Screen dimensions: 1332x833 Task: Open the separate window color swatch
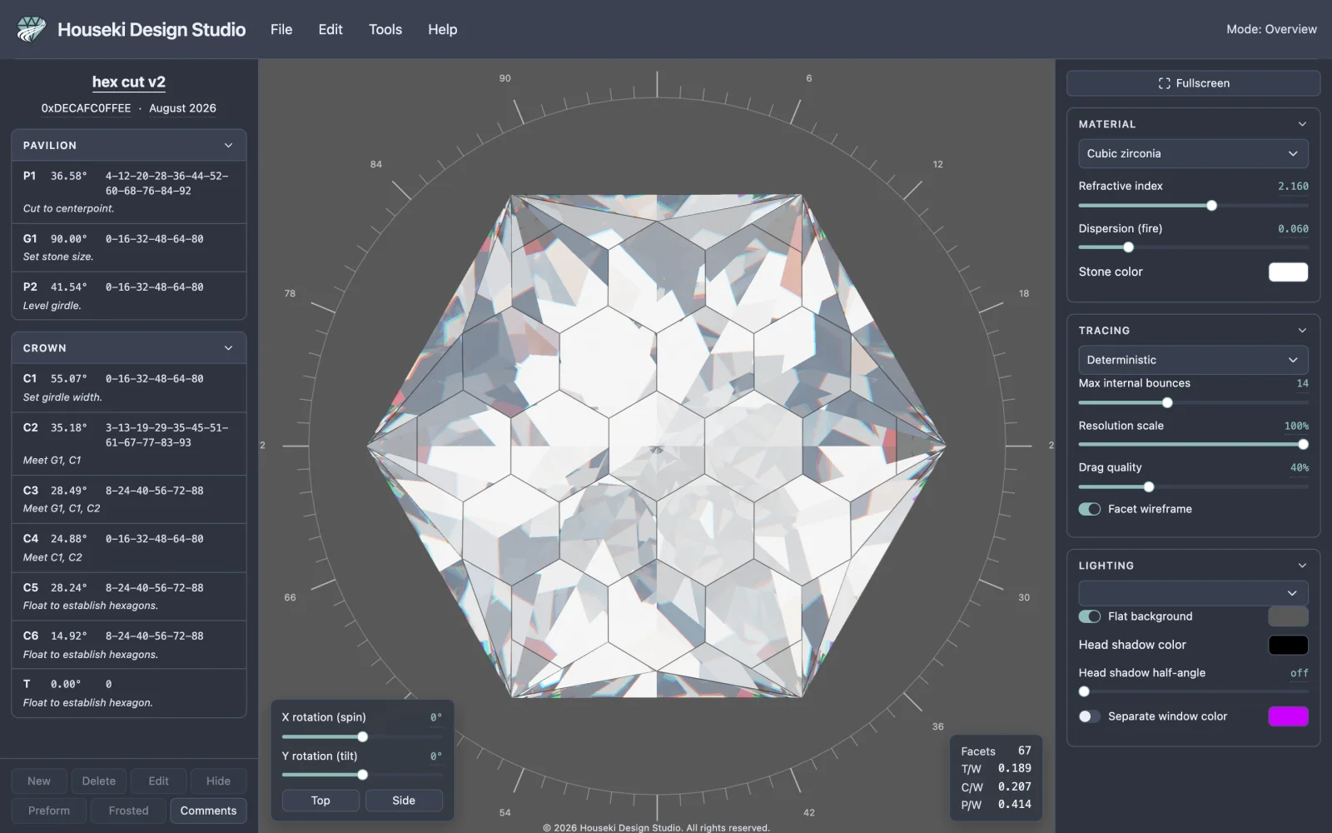pyautogui.click(x=1288, y=716)
